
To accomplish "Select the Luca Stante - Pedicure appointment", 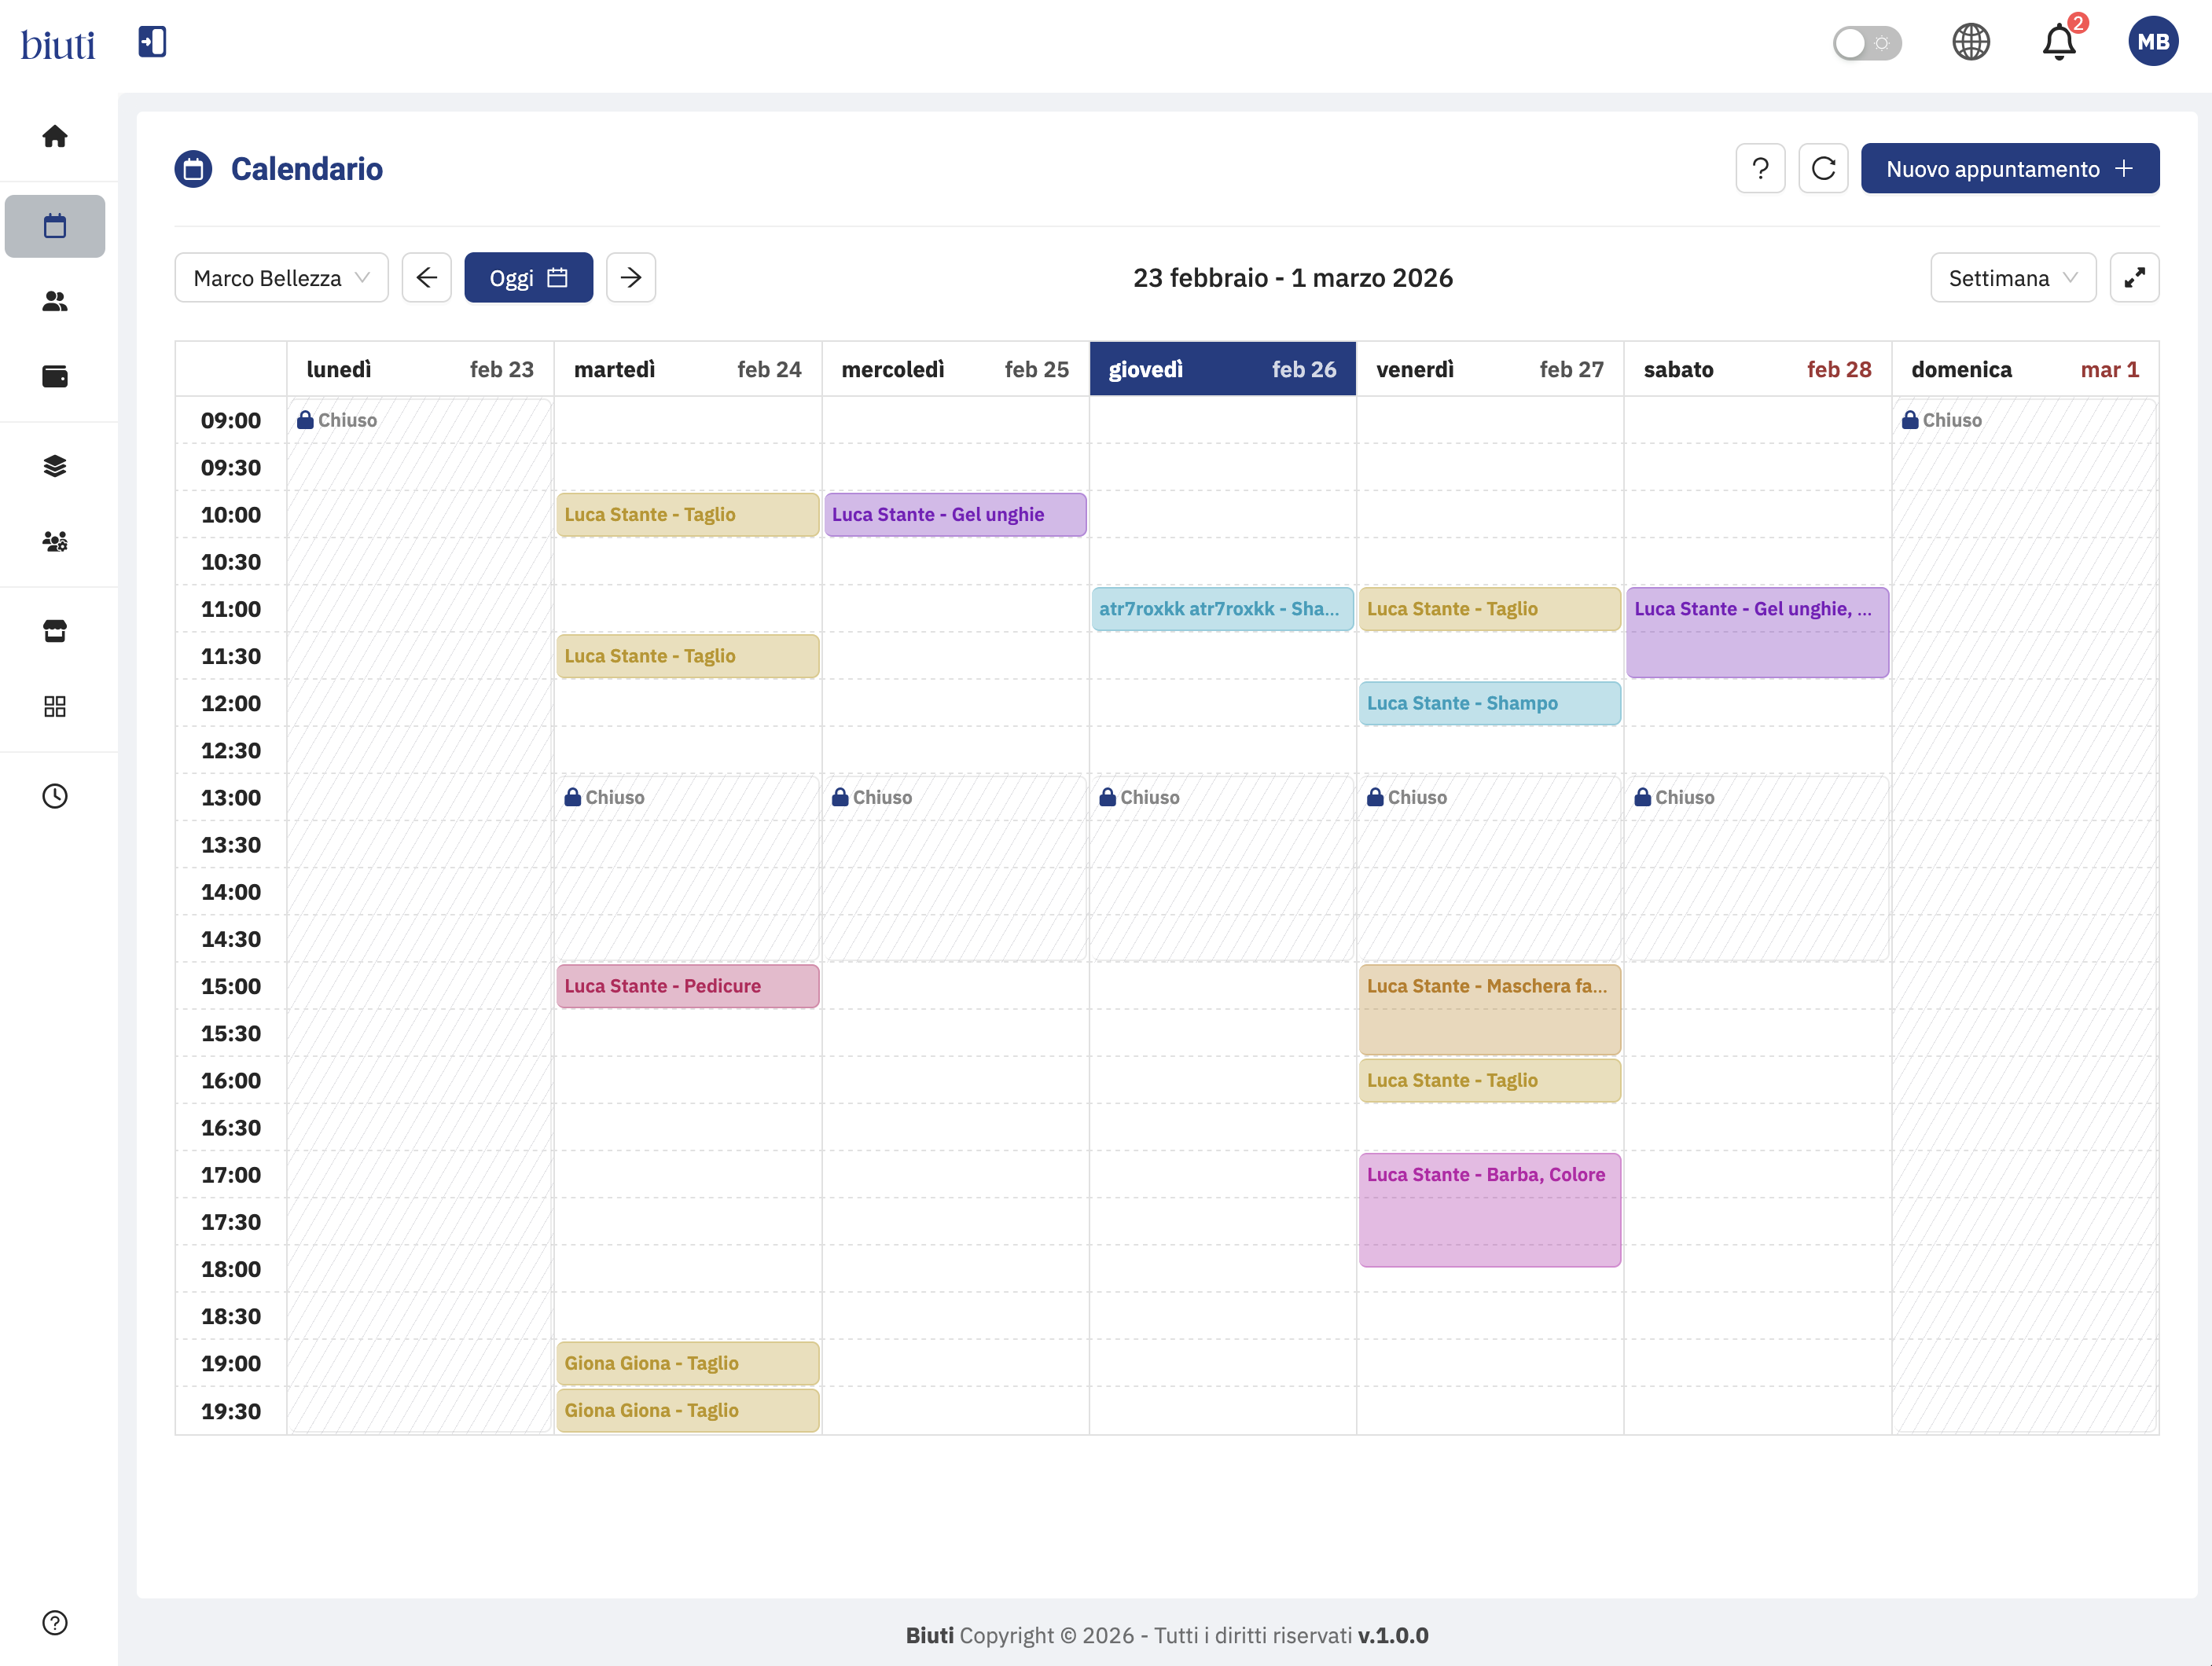I will pyautogui.click(x=687, y=985).
